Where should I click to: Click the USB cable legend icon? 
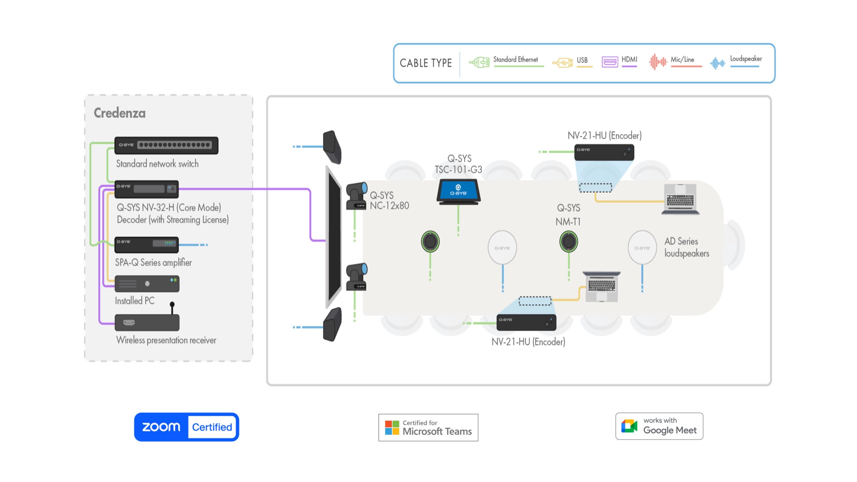click(x=562, y=63)
